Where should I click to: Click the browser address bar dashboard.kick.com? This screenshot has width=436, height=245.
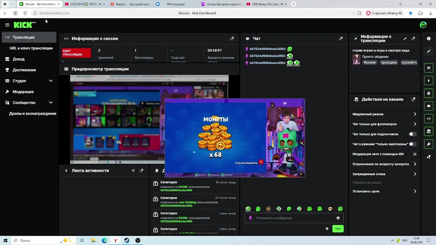click(54, 13)
